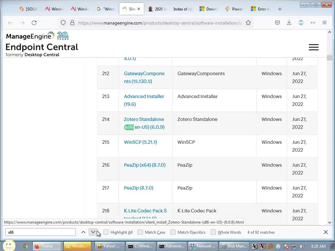Click the Chrome icon in taskbar
The image size is (335, 251).
(26, 246)
